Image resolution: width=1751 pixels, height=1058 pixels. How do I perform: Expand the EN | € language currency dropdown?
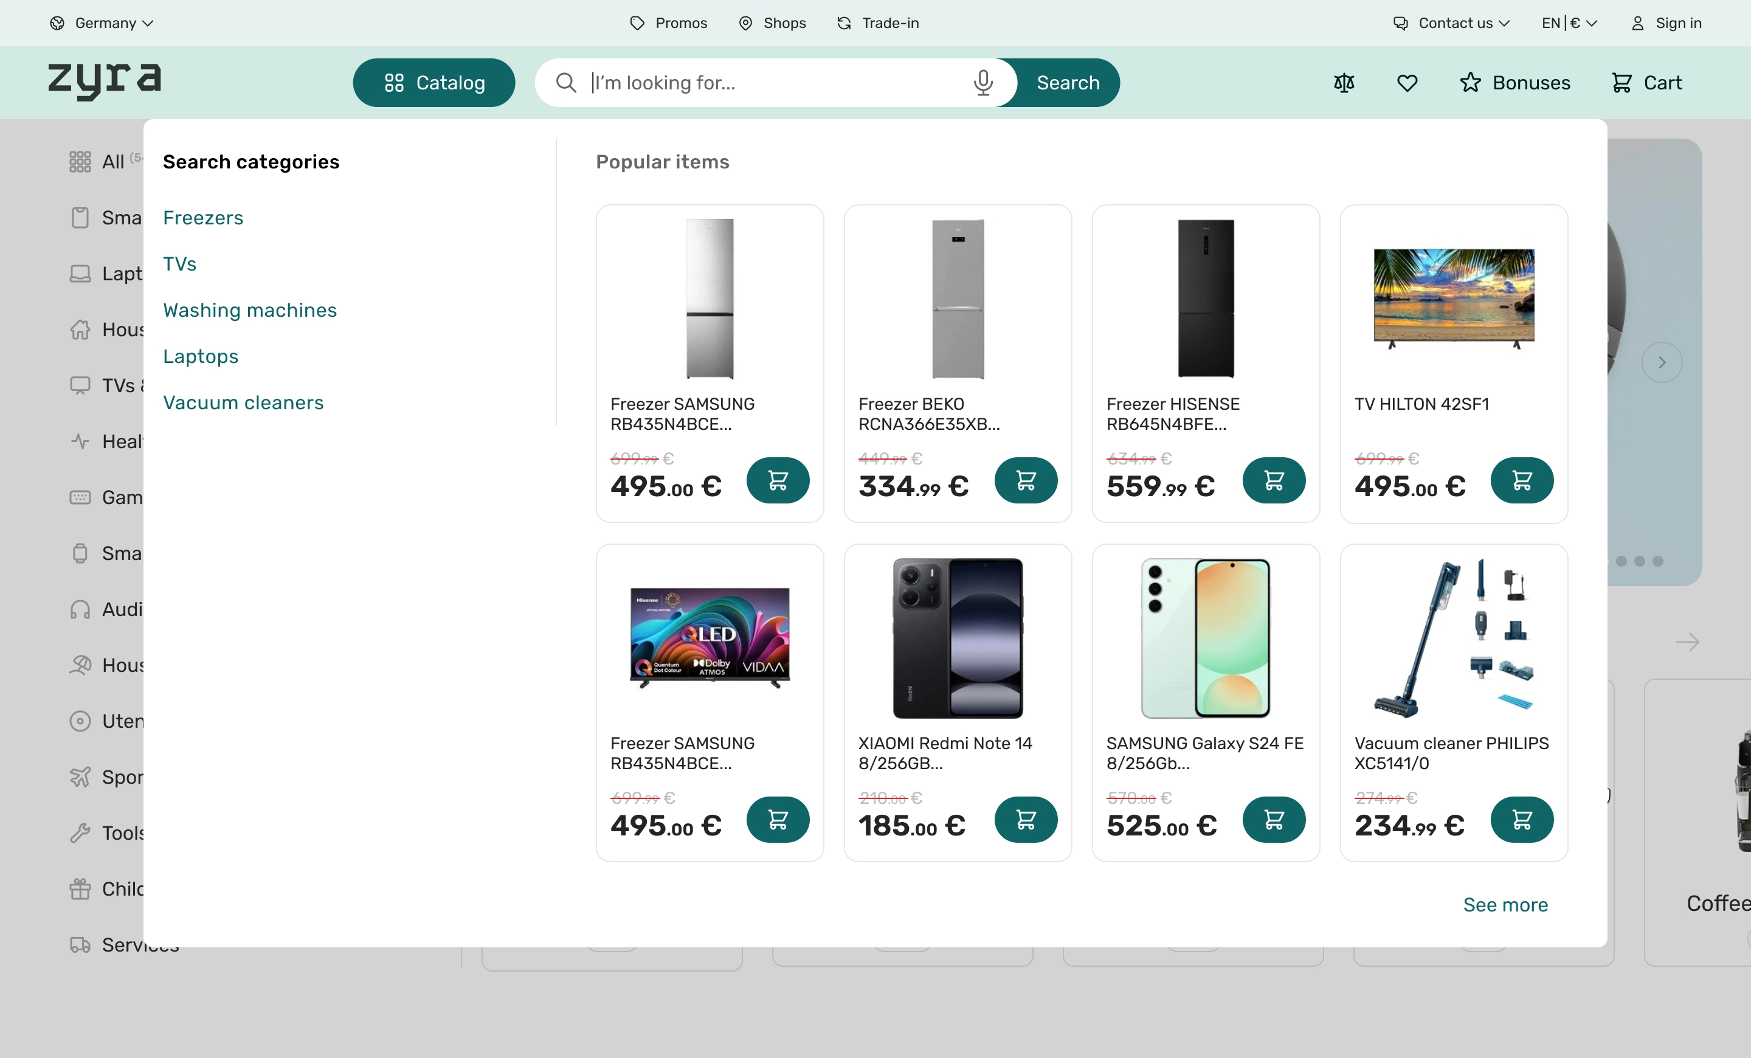pyautogui.click(x=1569, y=22)
